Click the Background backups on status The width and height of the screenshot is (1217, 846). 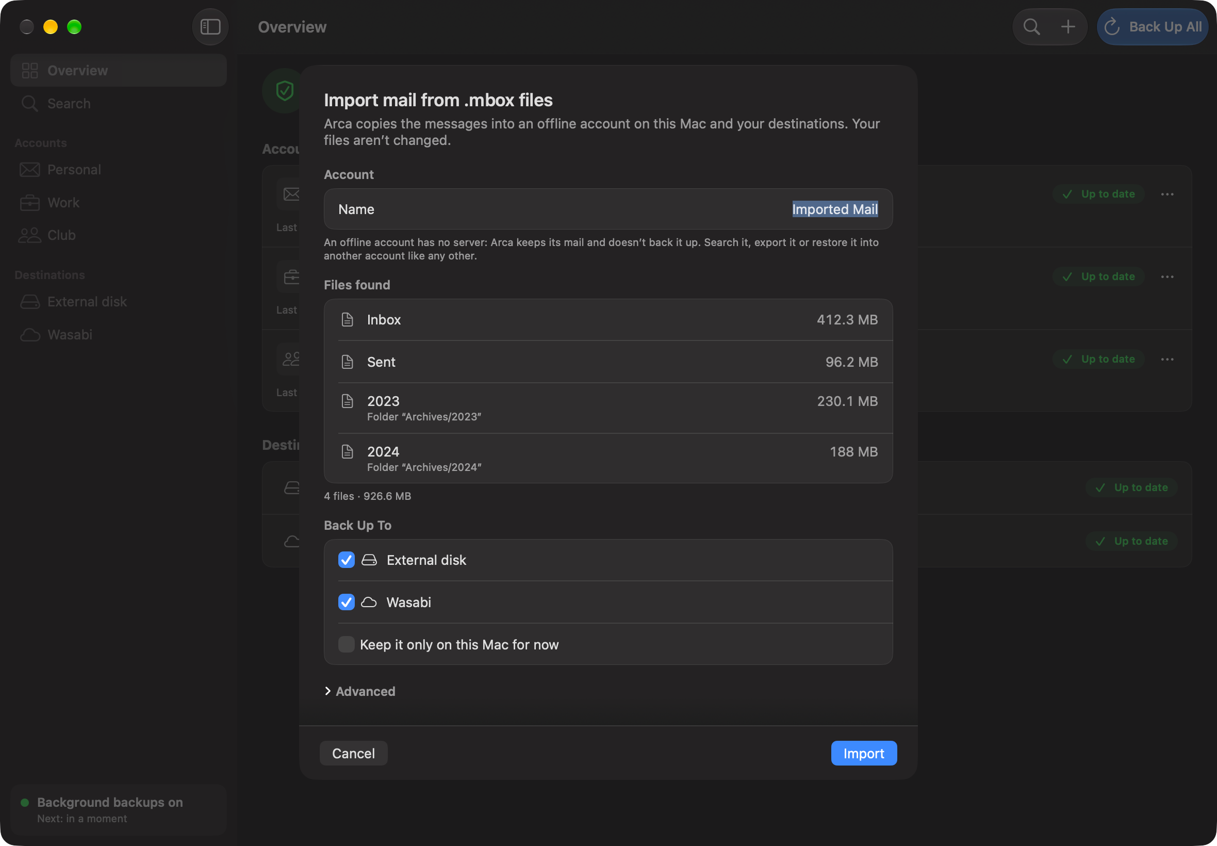click(119, 810)
